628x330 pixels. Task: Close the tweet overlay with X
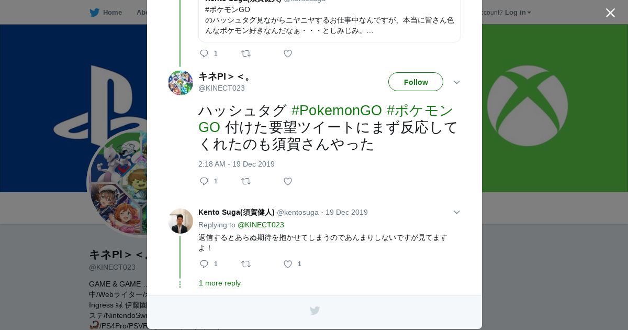(610, 13)
